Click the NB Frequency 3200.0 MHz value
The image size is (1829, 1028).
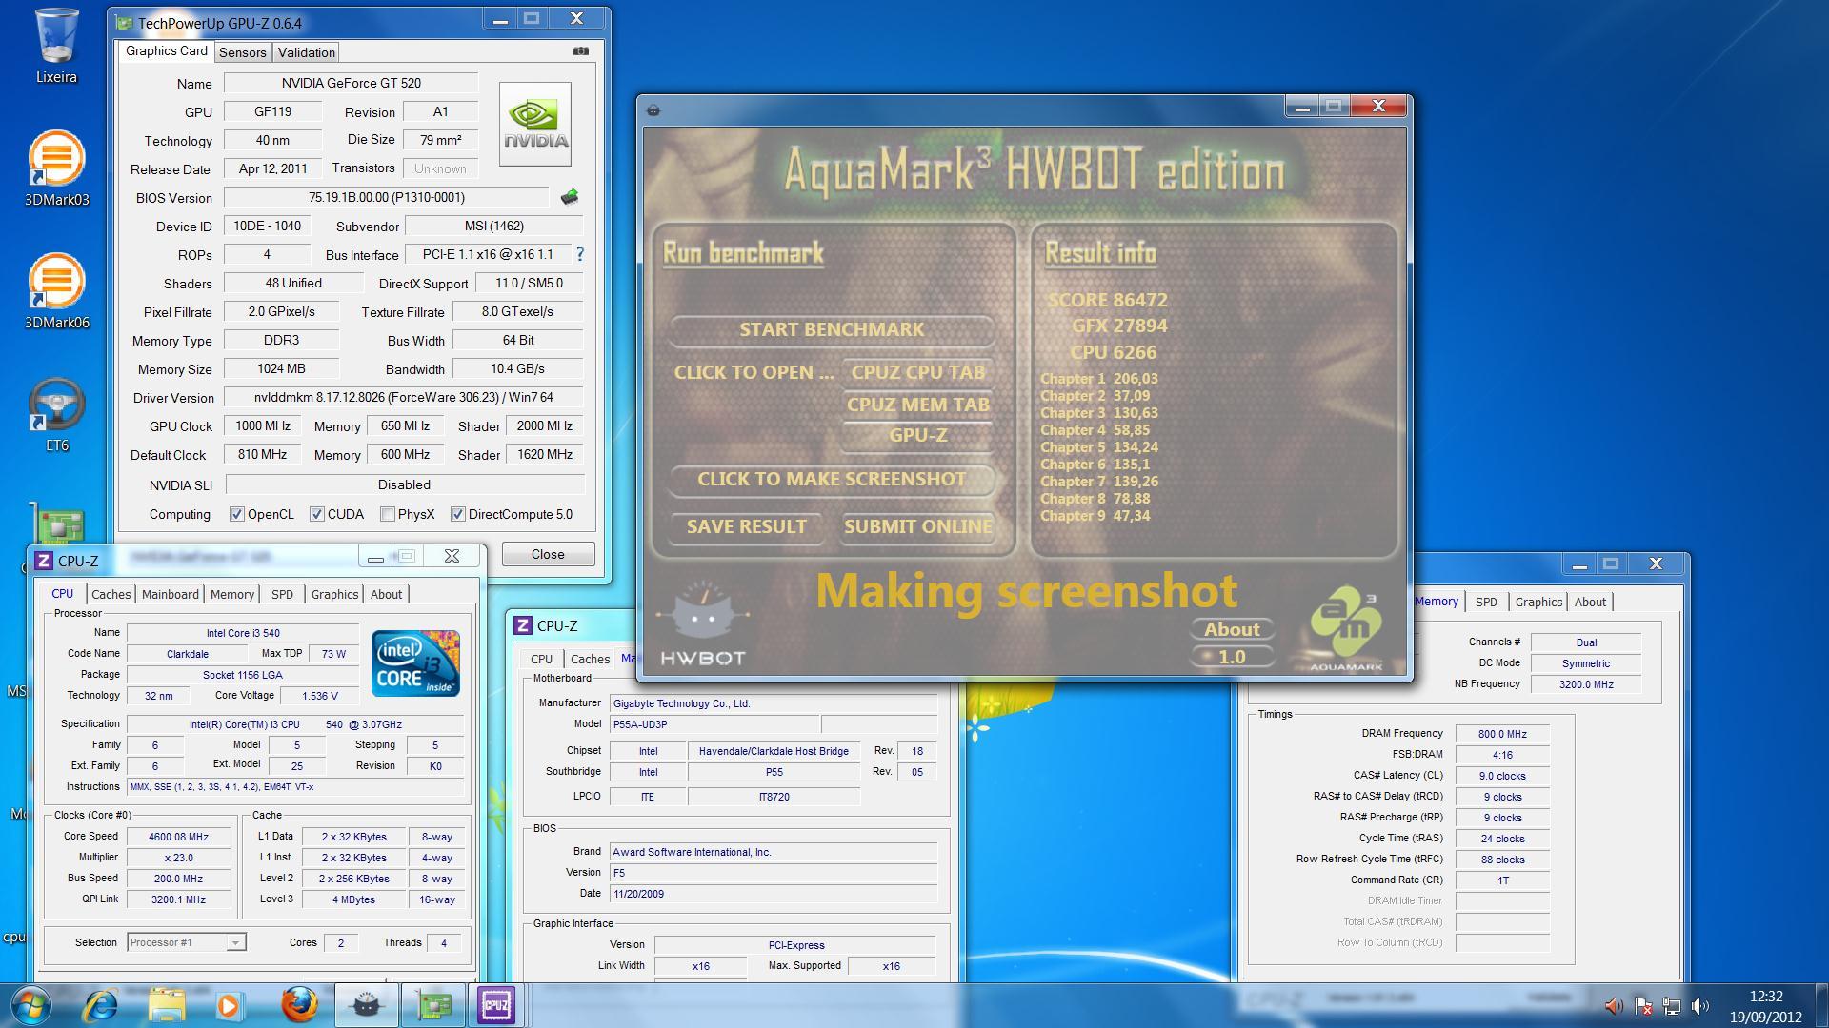coord(1586,684)
